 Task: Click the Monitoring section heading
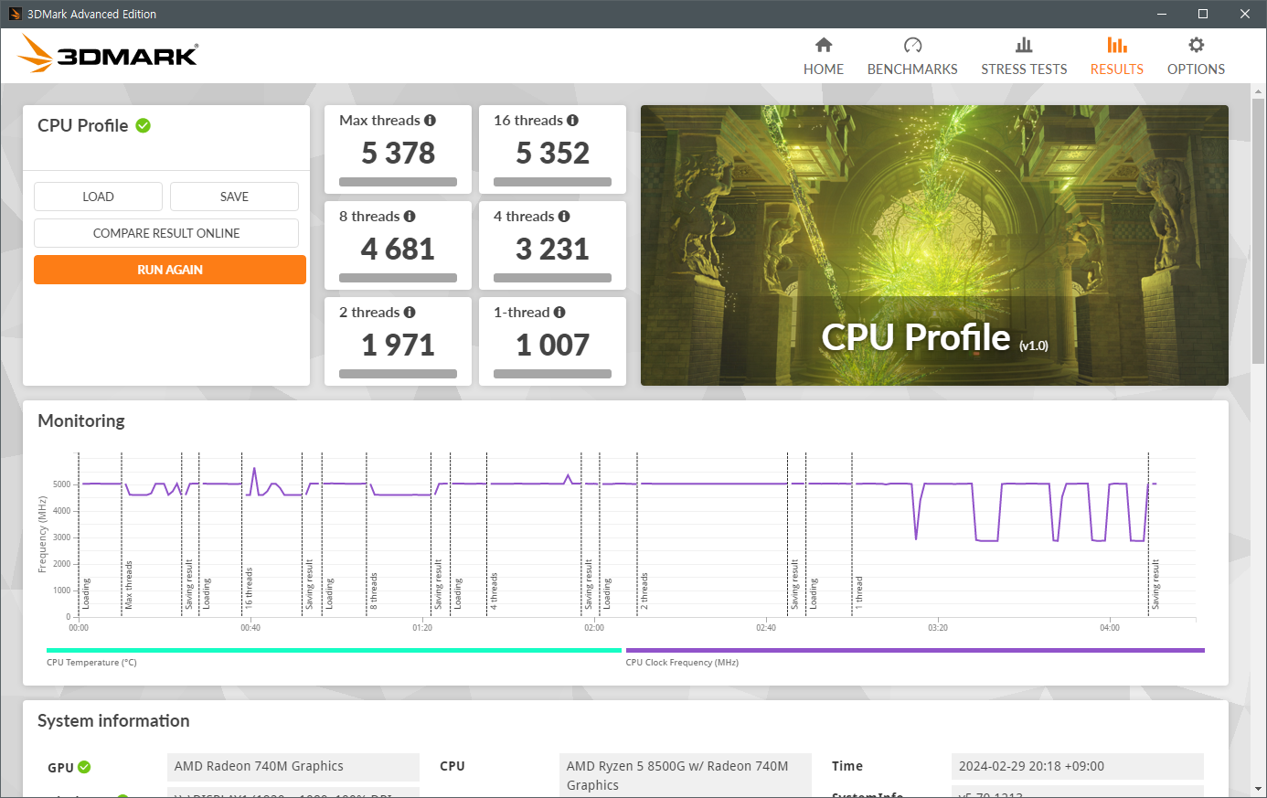[x=81, y=420]
